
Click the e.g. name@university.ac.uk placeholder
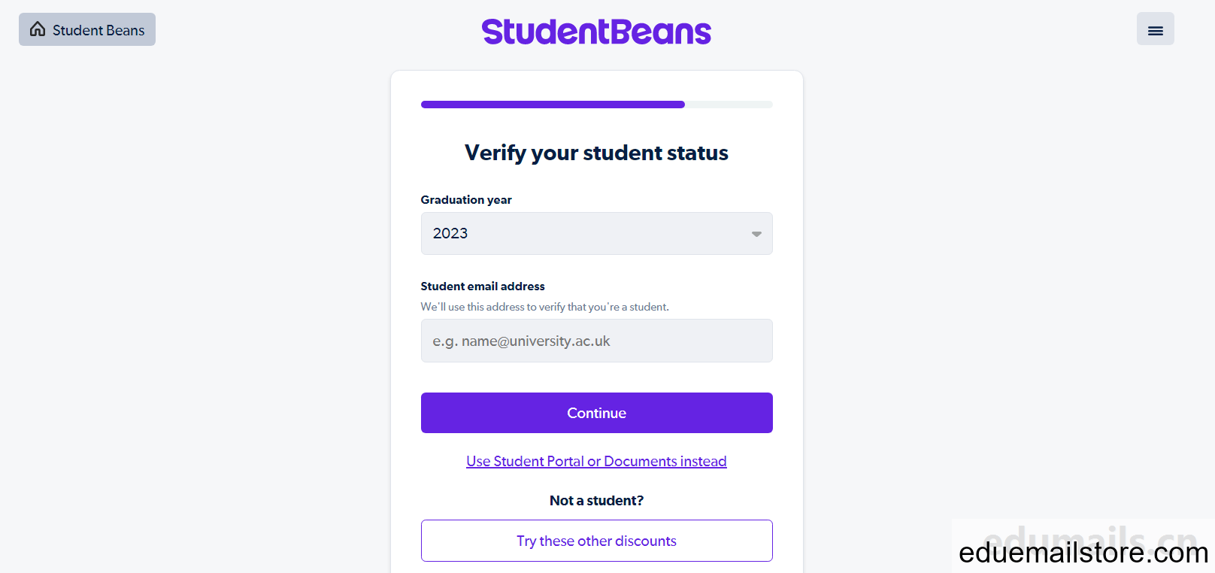tap(521, 341)
